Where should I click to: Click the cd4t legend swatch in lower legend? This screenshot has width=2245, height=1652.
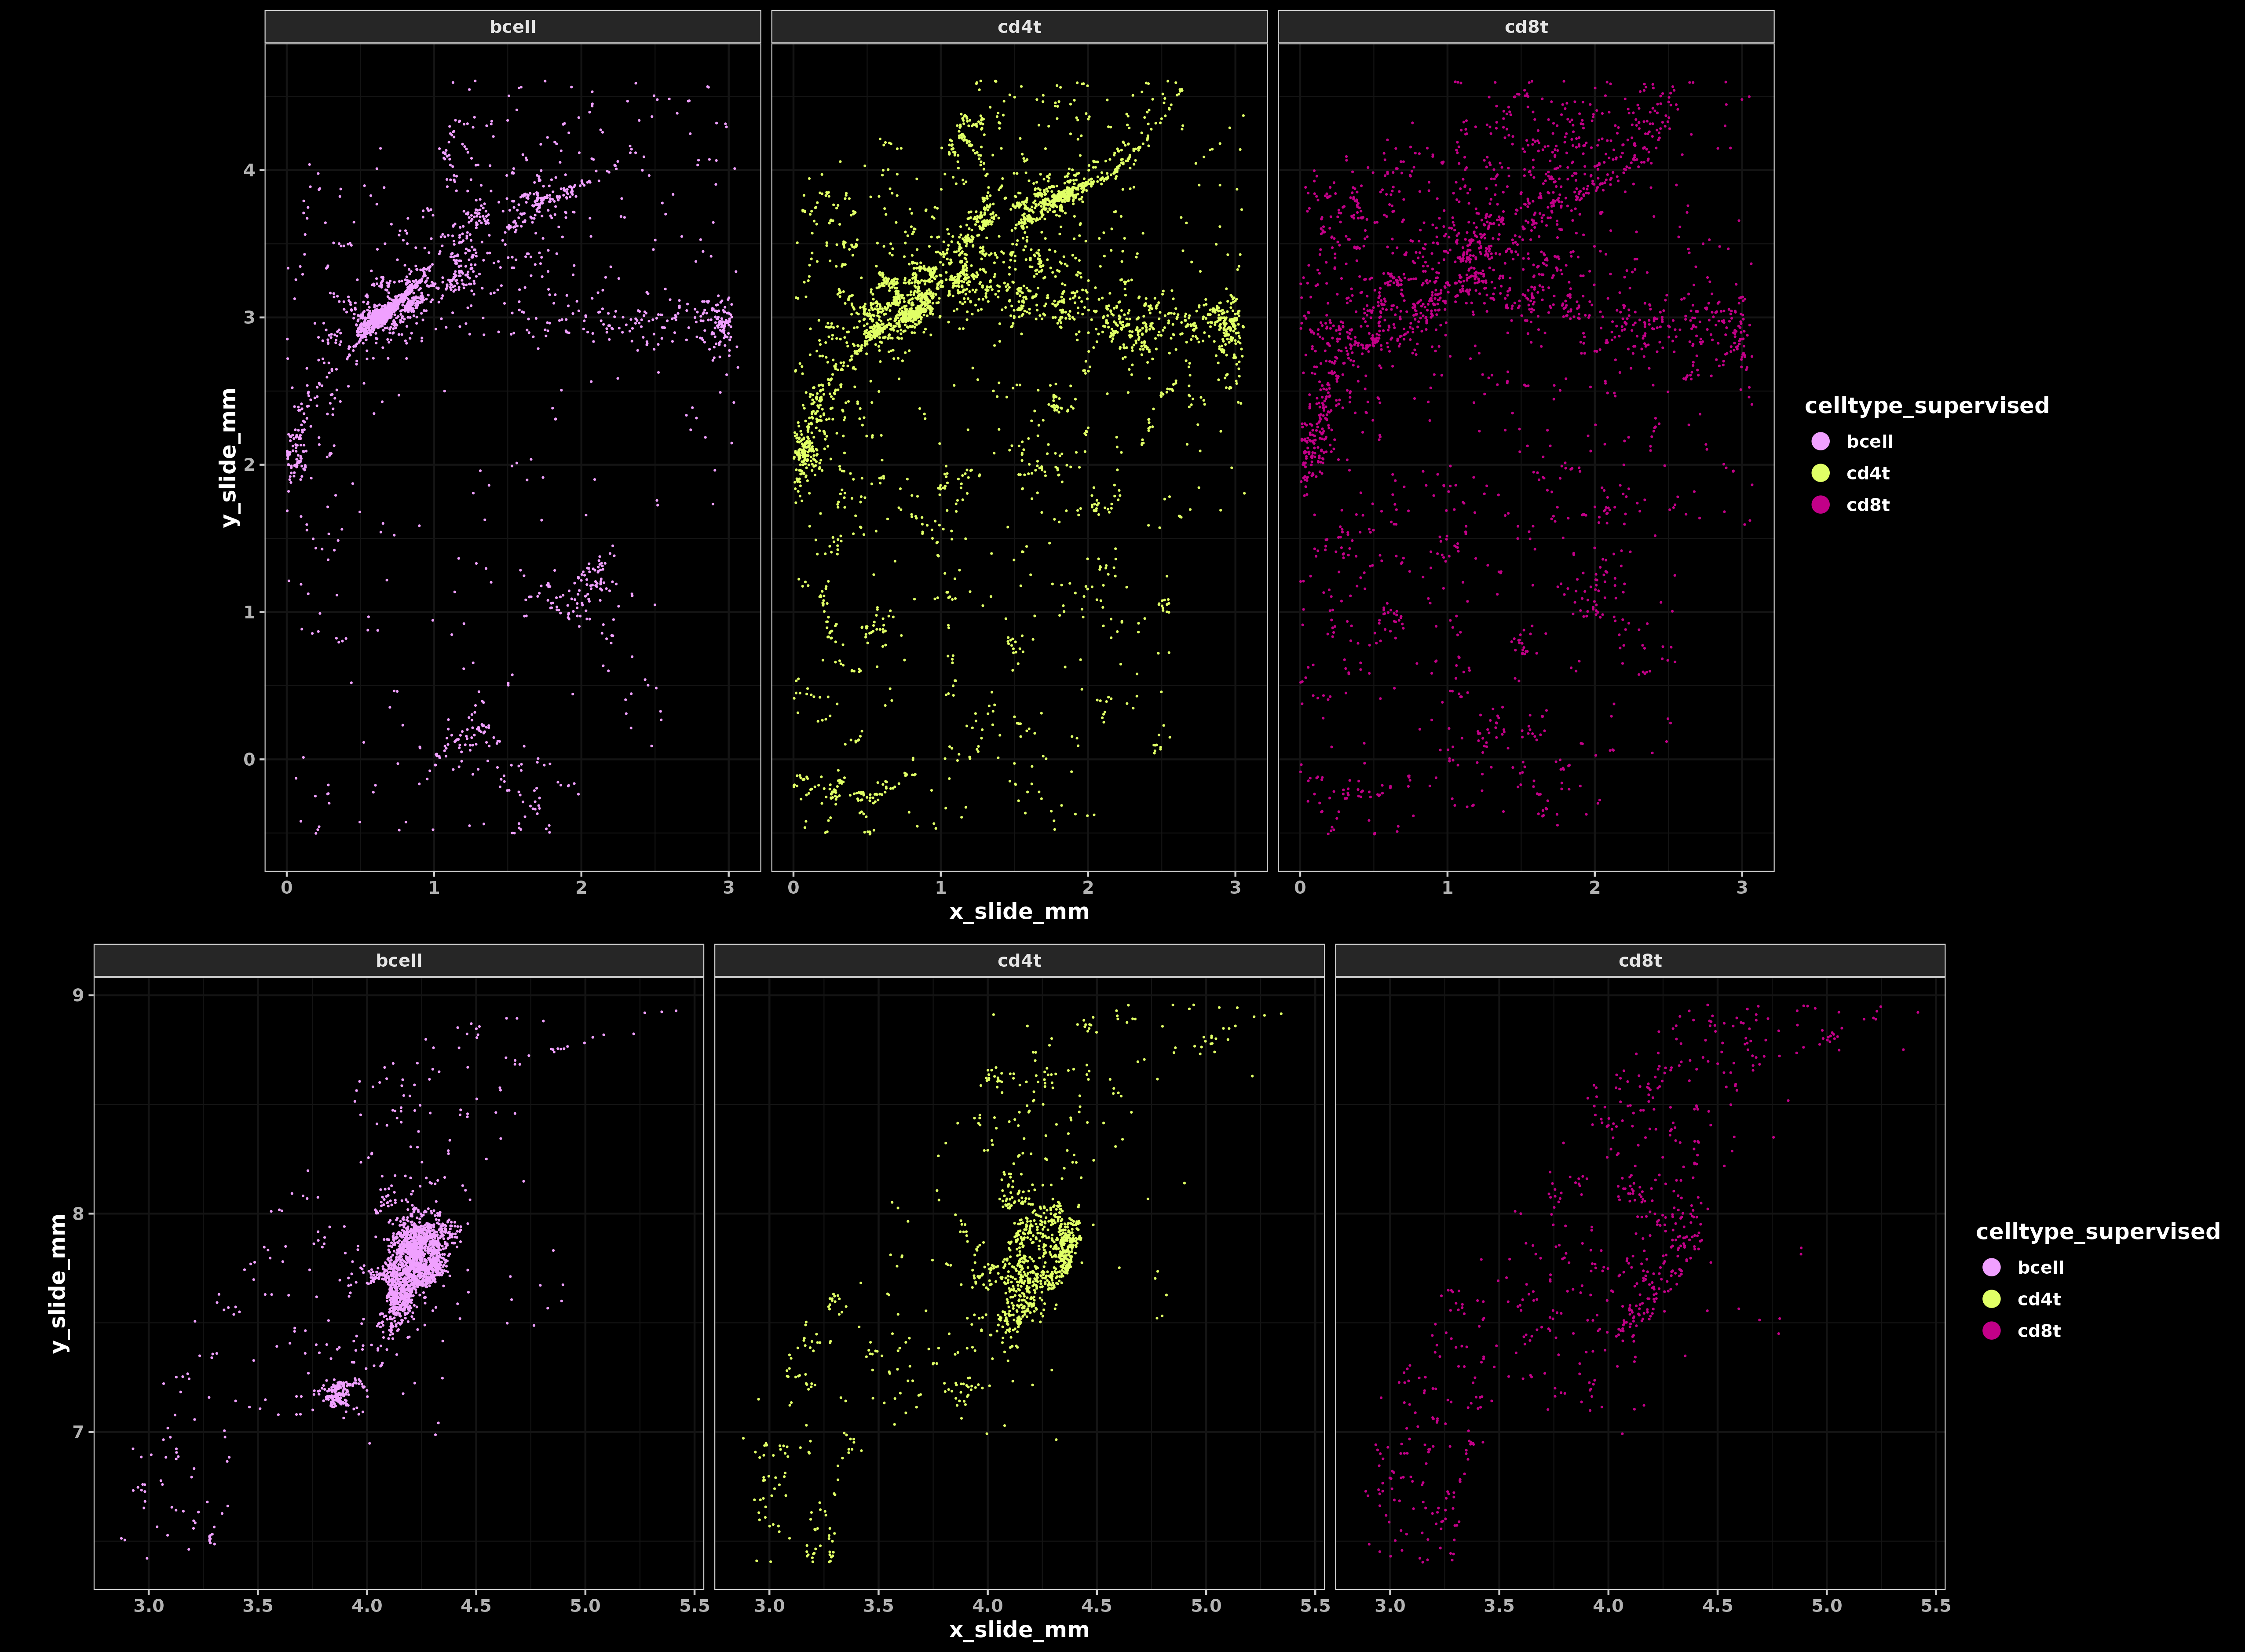coord(1991,1299)
